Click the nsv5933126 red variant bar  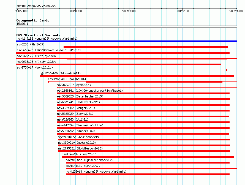point(119,64)
